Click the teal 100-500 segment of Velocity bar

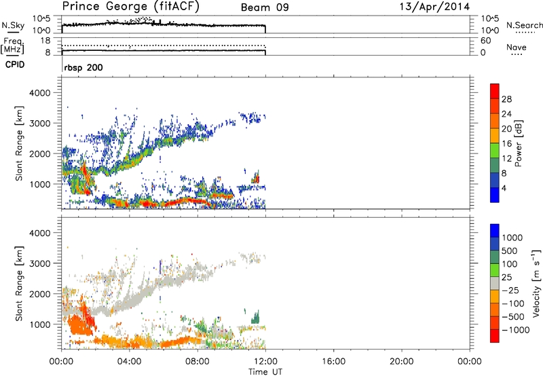tap(495, 257)
